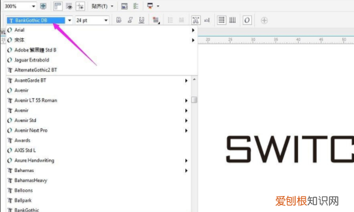The height and width of the screenshot is (212, 354).
Task: Expand Avenir Next Pro styles arrow
Action: point(186,131)
